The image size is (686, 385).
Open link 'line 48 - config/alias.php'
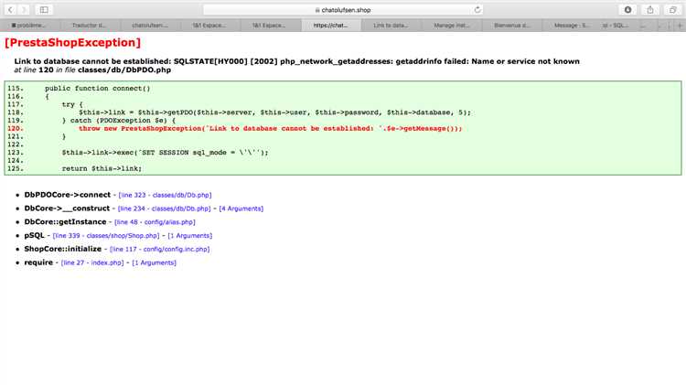pyautogui.click(x=155, y=222)
